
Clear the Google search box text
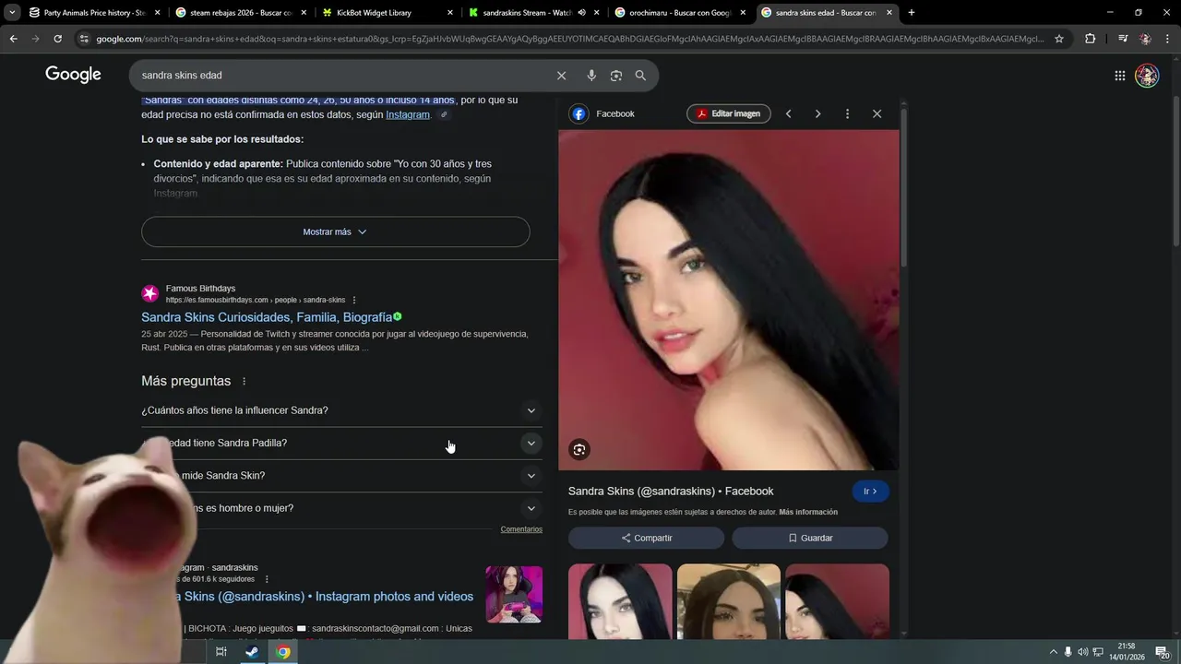561,76
